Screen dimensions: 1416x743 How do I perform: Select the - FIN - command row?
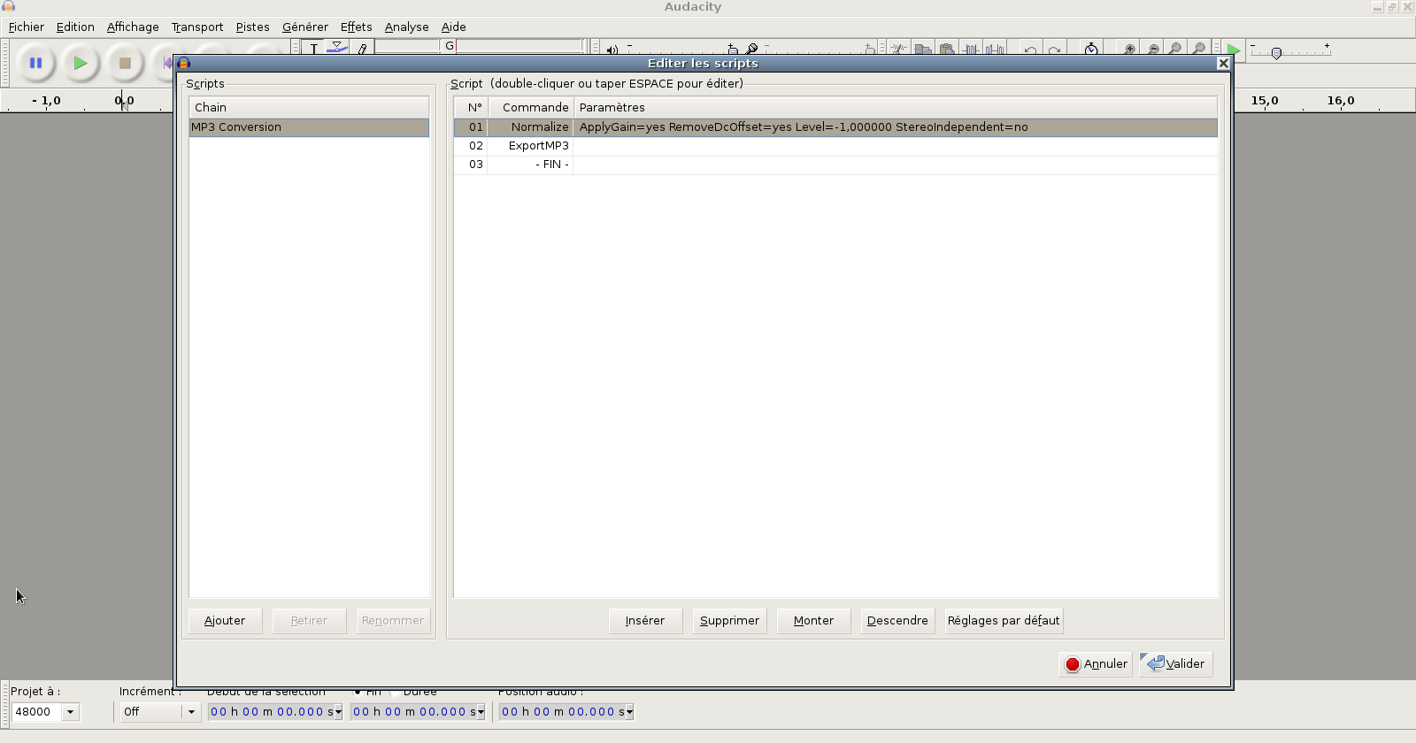pos(835,165)
